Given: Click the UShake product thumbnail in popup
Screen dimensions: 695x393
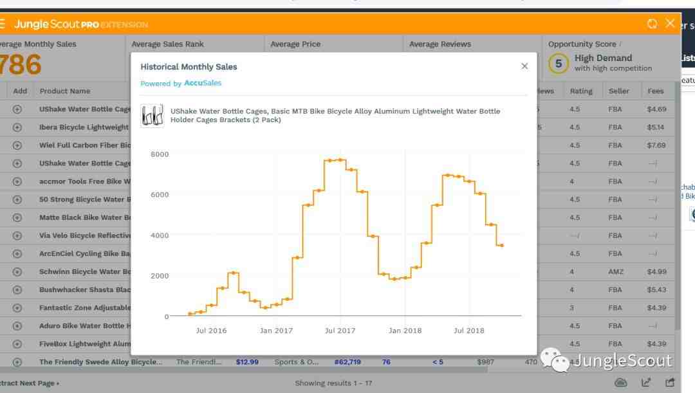Looking at the screenshot, I should click(152, 116).
